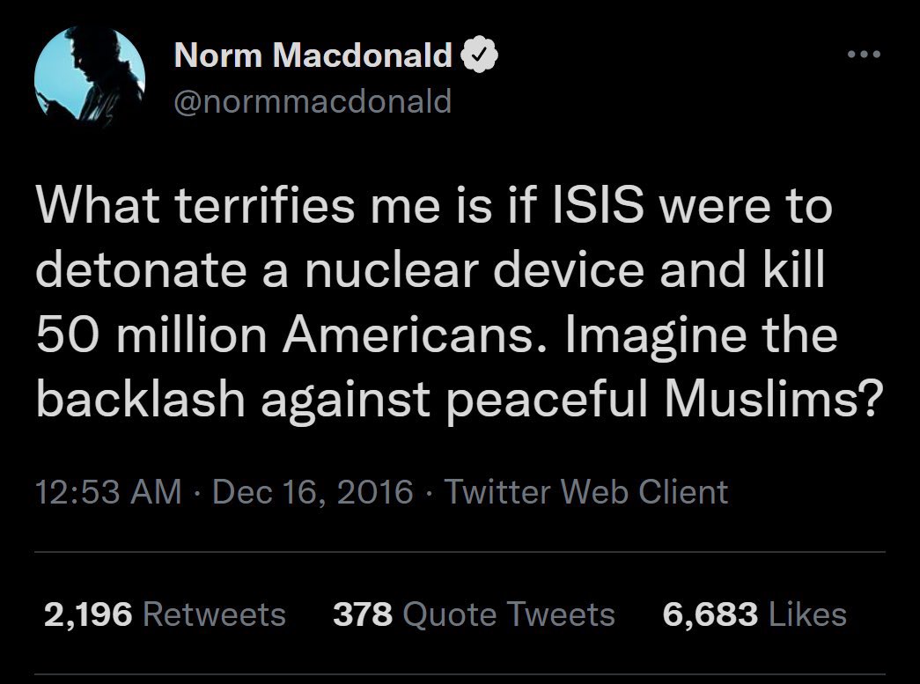
Task: Select the Dec 16, 2016 date
Action: click(x=313, y=491)
